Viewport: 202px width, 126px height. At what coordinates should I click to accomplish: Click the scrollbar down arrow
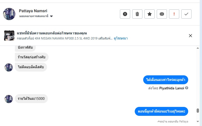click(x=198, y=121)
